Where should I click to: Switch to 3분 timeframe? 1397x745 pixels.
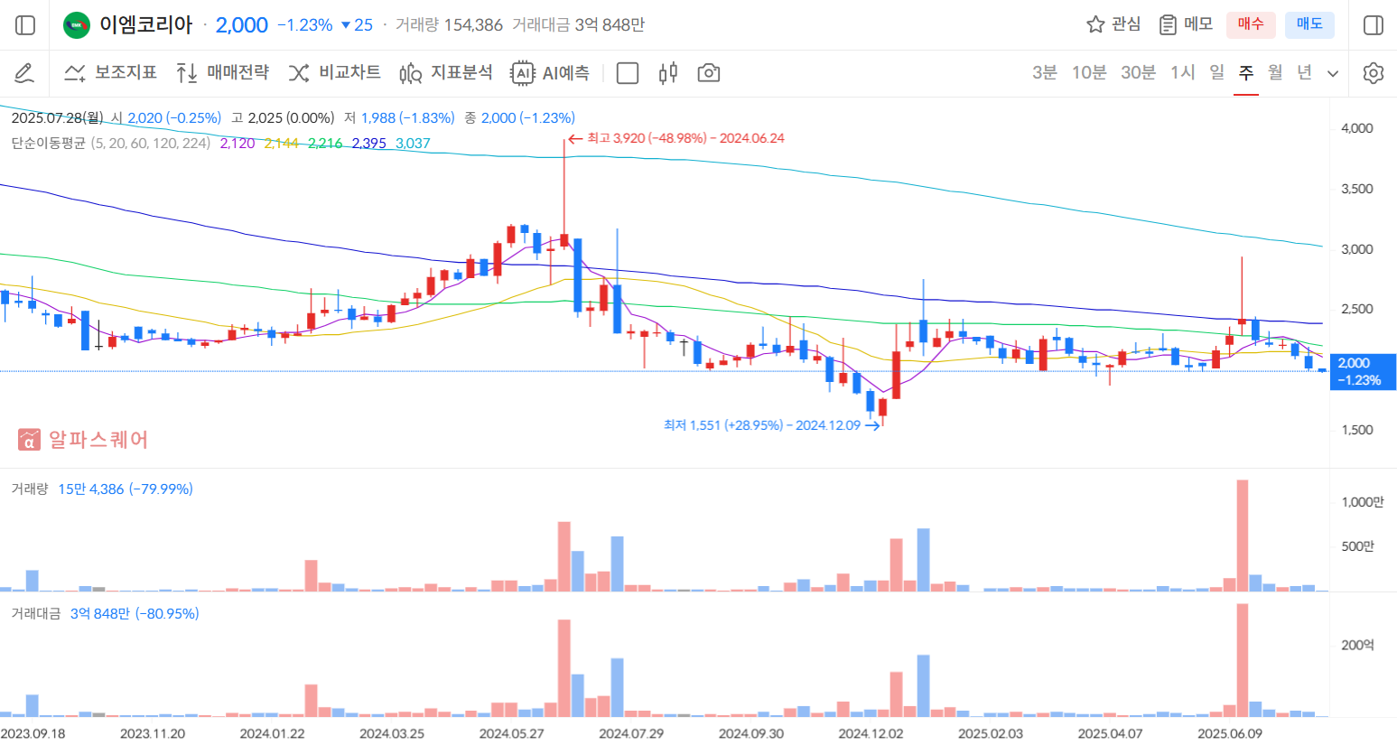tap(1045, 73)
